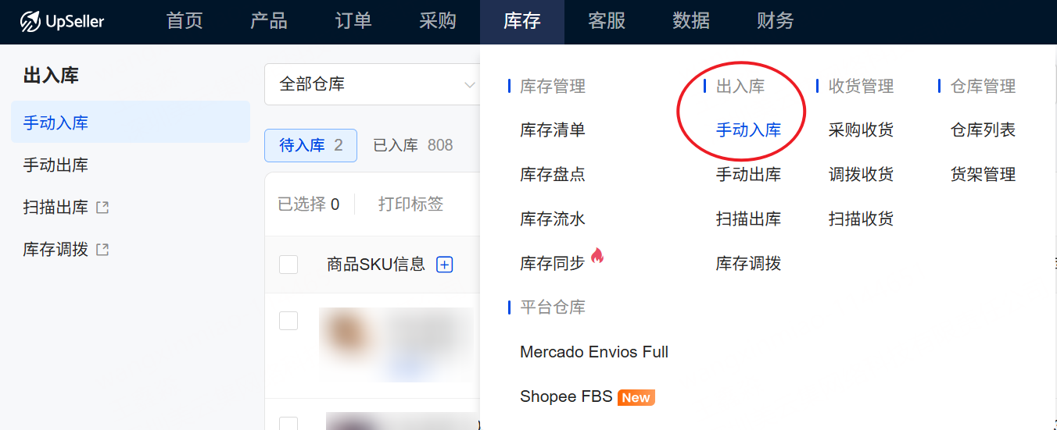The width and height of the screenshot is (1057, 430).
Task: Expand the 全部仓库 warehouse dropdown
Action: 372,84
